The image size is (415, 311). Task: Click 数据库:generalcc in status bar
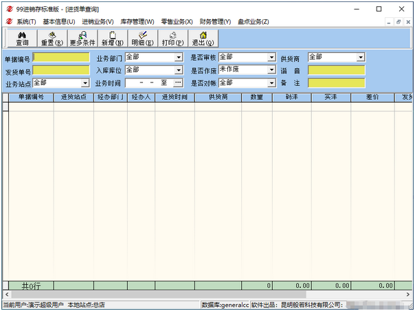(x=225, y=305)
